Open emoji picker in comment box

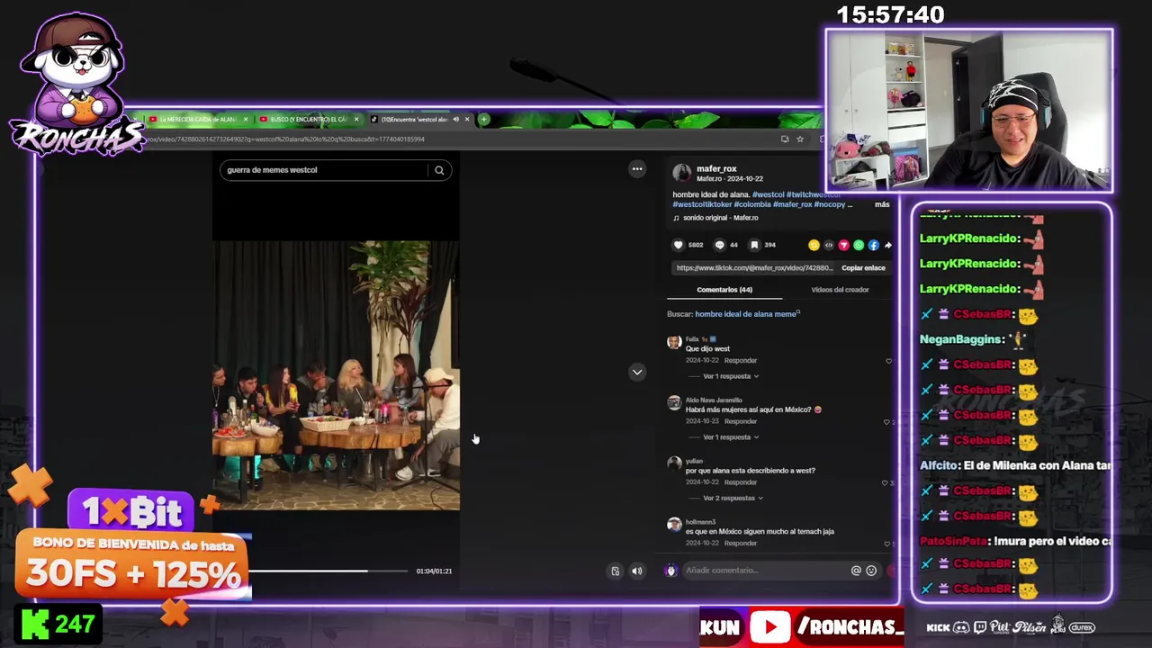coord(871,571)
